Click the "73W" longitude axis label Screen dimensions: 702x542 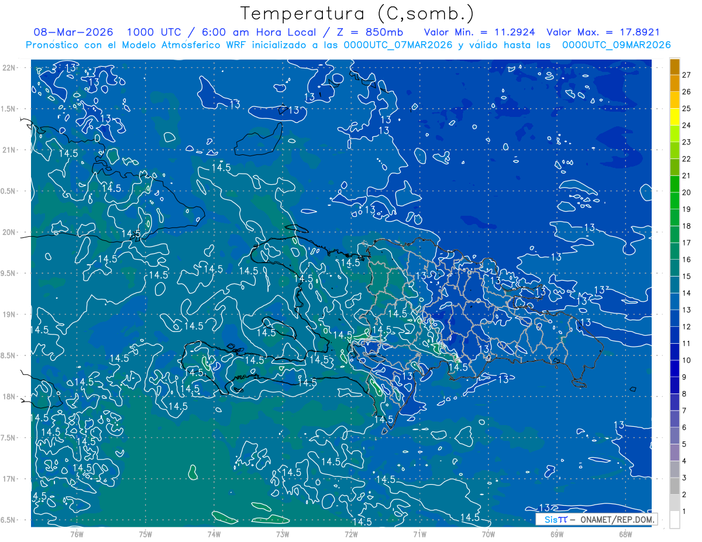[283, 534]
